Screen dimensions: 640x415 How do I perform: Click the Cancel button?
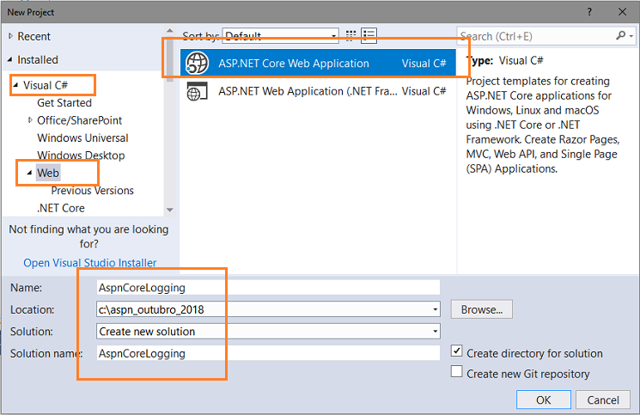(x=603, y=400)
